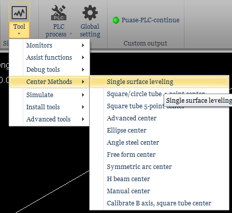Image resolution: width=232 pixels, height=213 pixels.
Task: Open the Install tools submenu
Action: pyautogui.click(x=49, y=107)
